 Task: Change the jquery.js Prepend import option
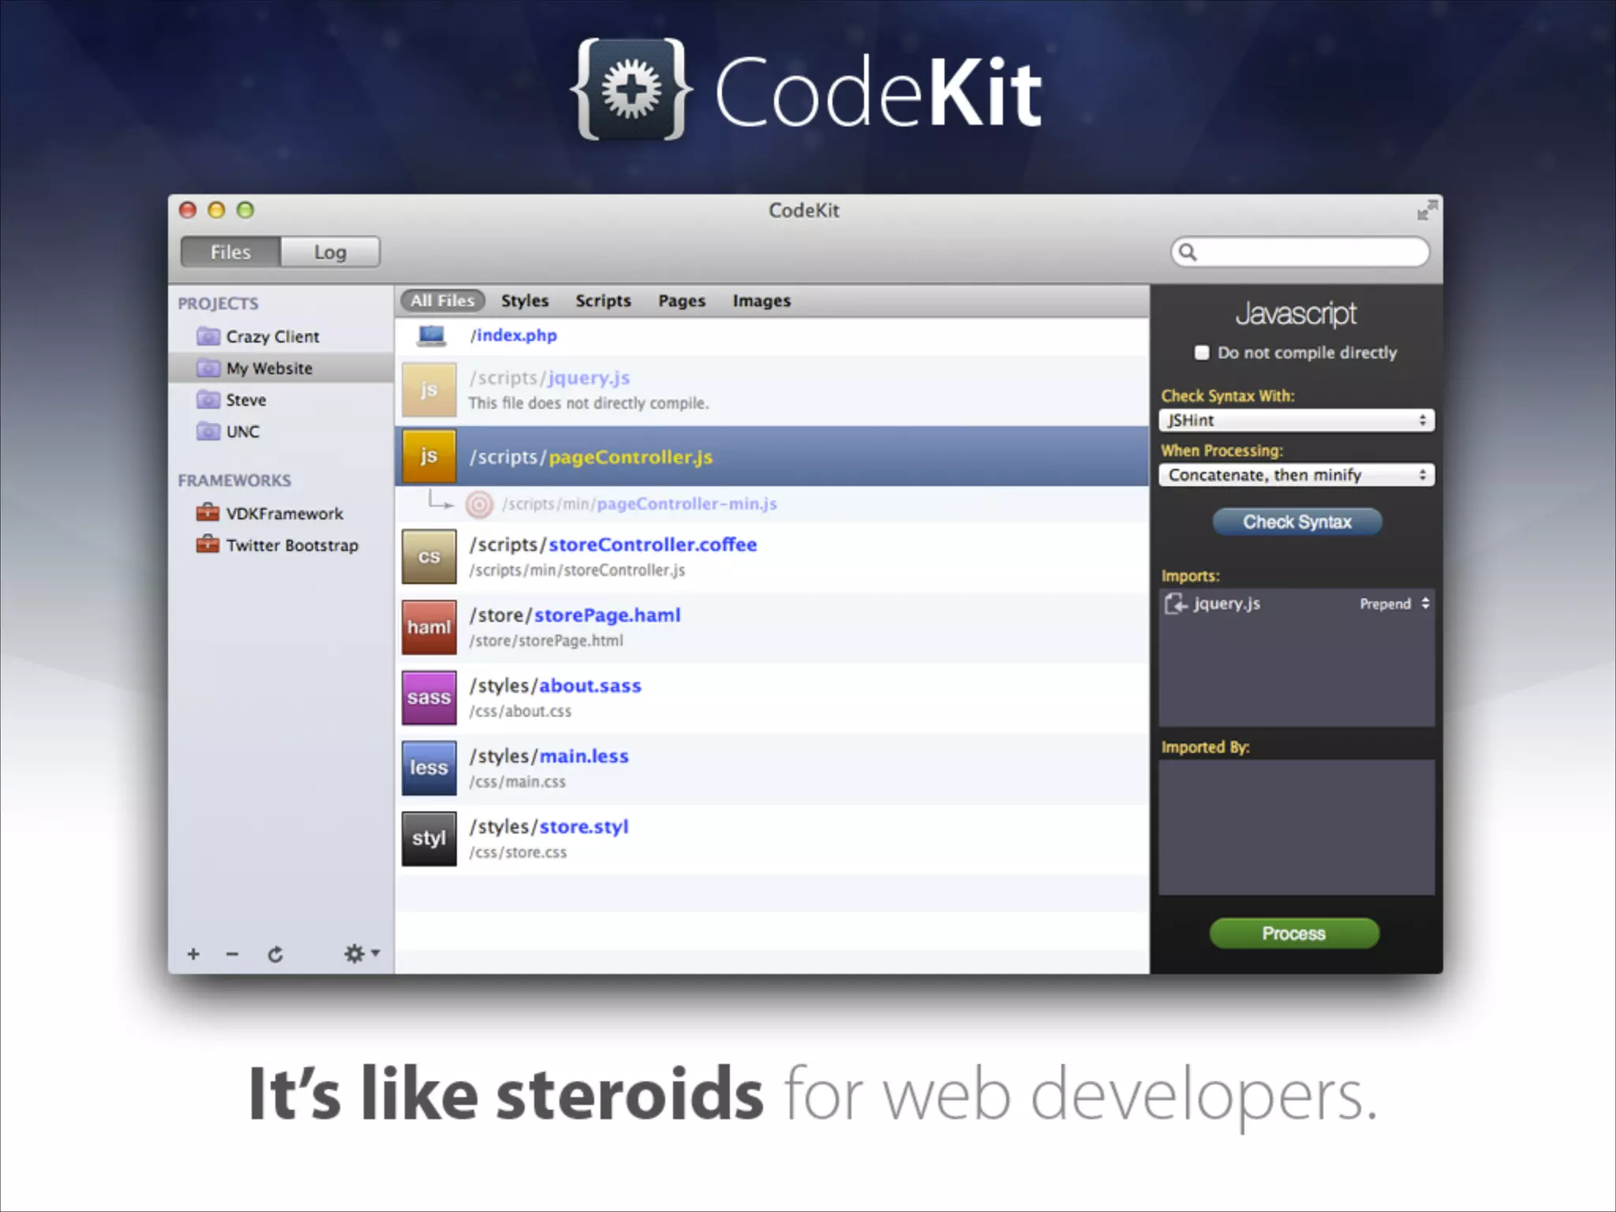pos(1394,604)
